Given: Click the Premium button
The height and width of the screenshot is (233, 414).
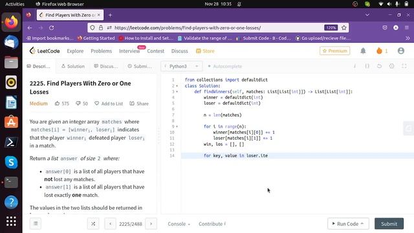Looking at the screenshot, I should [x=335, y=50].
